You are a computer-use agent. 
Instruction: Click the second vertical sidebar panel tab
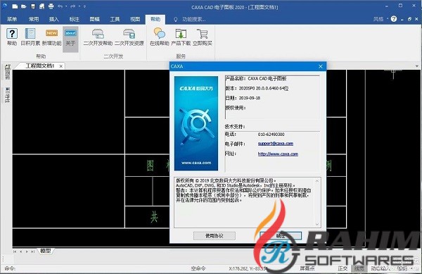point(7,95)
